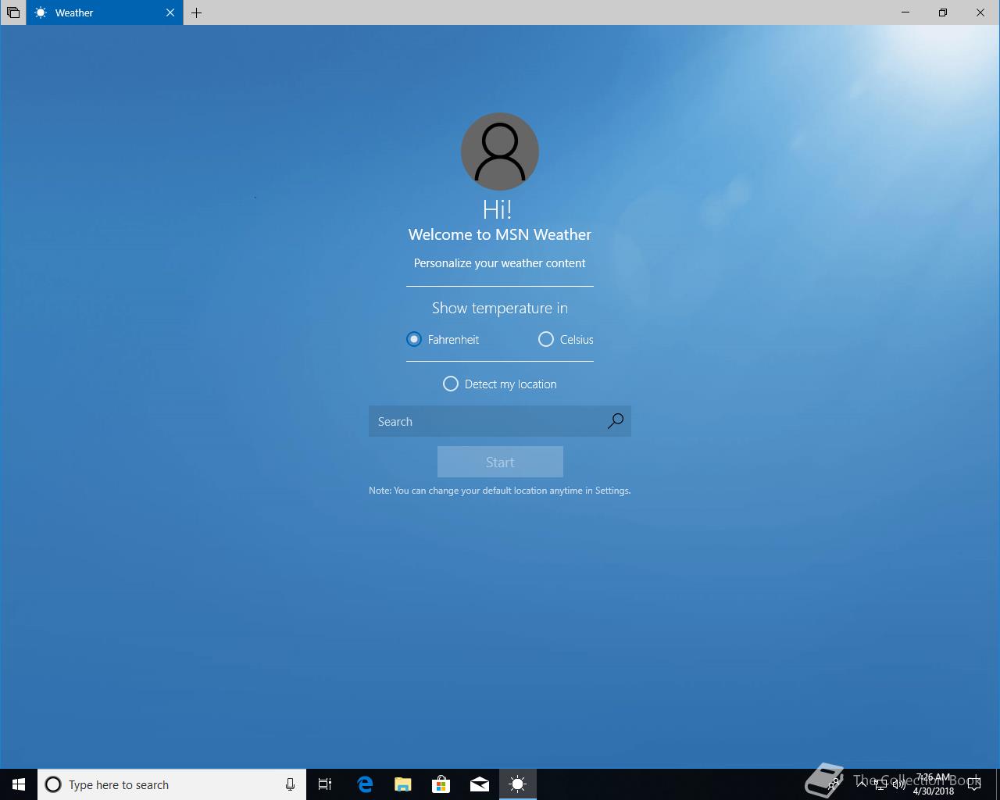Open the Action Center notifications icon
This screenshot has height=800, width=1000.
[974, 784]
